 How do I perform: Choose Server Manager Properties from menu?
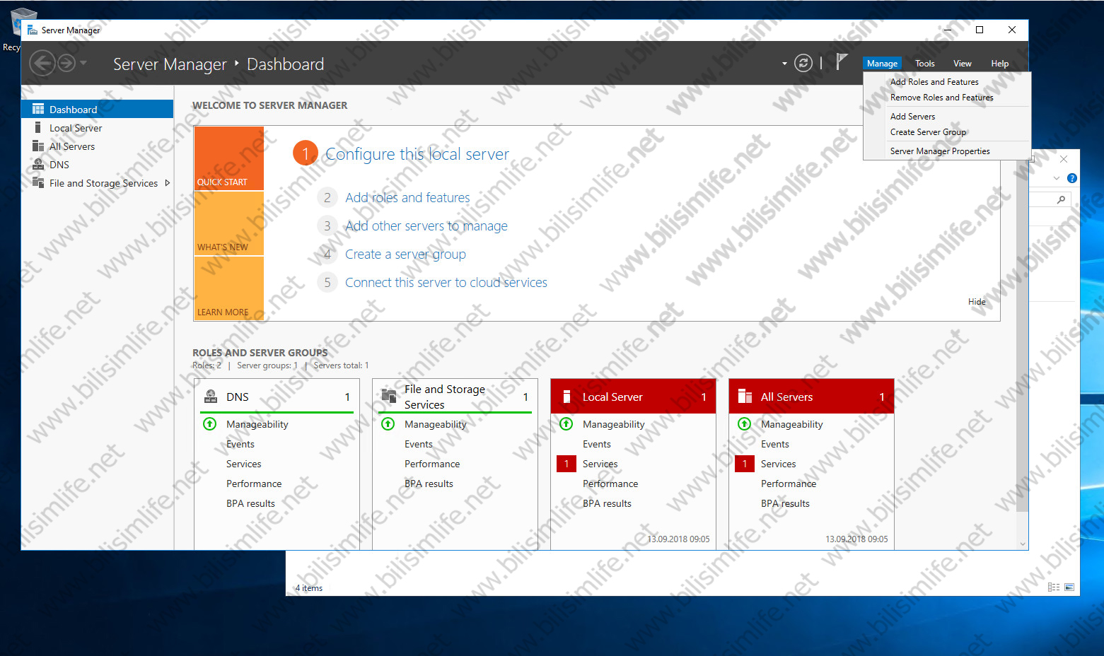[939, 151]
